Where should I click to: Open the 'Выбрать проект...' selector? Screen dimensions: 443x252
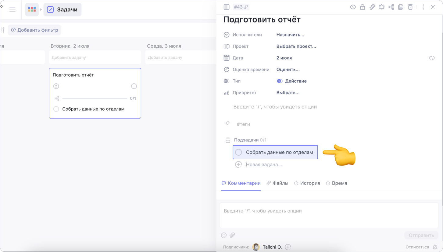tap(296, 47)
